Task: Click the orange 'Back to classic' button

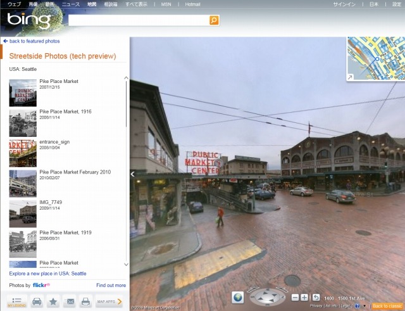Action: 387,306
